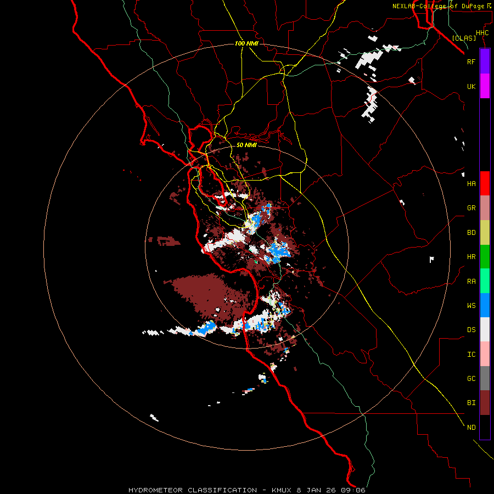Click the '100 NMI' range ring label
The height and width of the screenshot is (494, 494).
246,43
